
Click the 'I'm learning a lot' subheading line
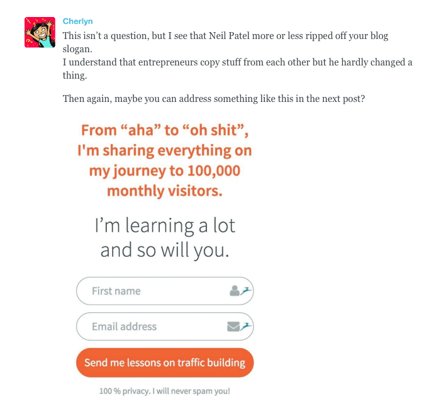[x=165, y=225]
